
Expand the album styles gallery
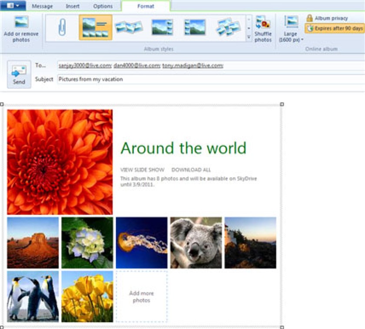pyautogui.click(x=249, y=37)
